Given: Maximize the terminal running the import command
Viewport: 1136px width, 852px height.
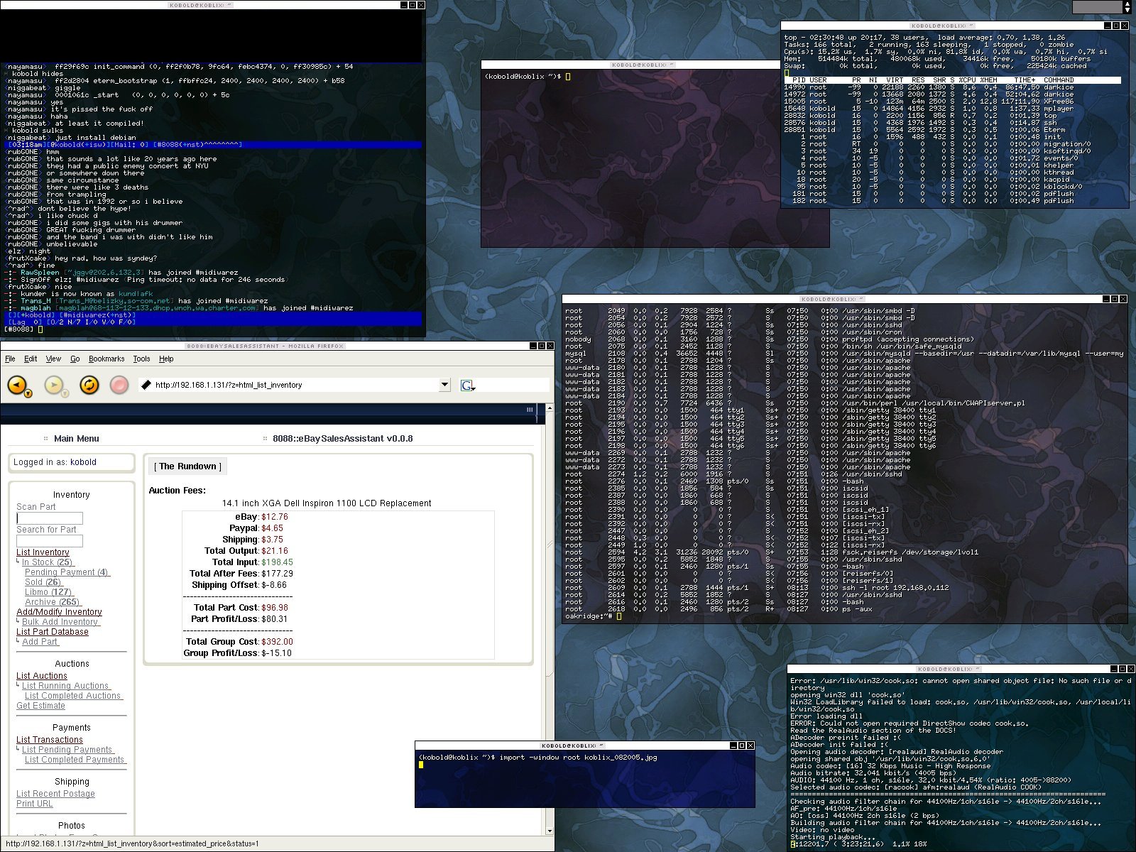Looking at the screenshot, I should click(741, 745).
